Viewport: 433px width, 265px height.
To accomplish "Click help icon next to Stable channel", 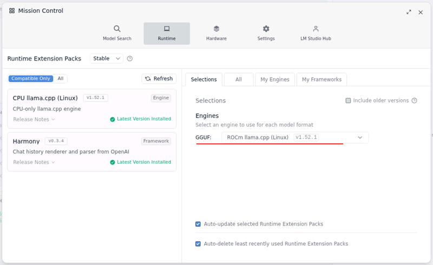I will [x=130, y=59].
